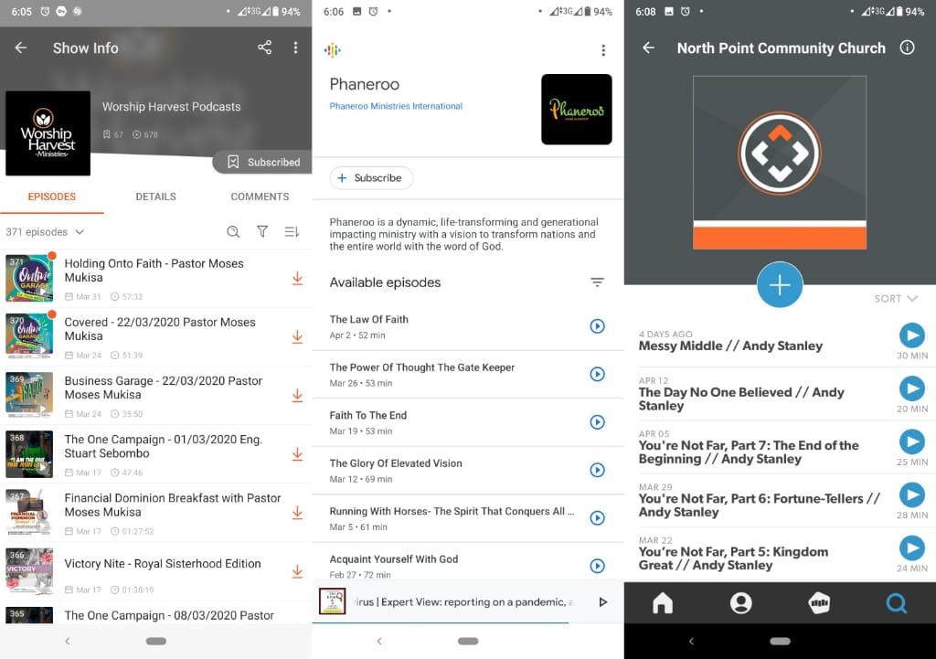Open Faith To The End episode title
The image size is (936, 659).
point(367,416)
